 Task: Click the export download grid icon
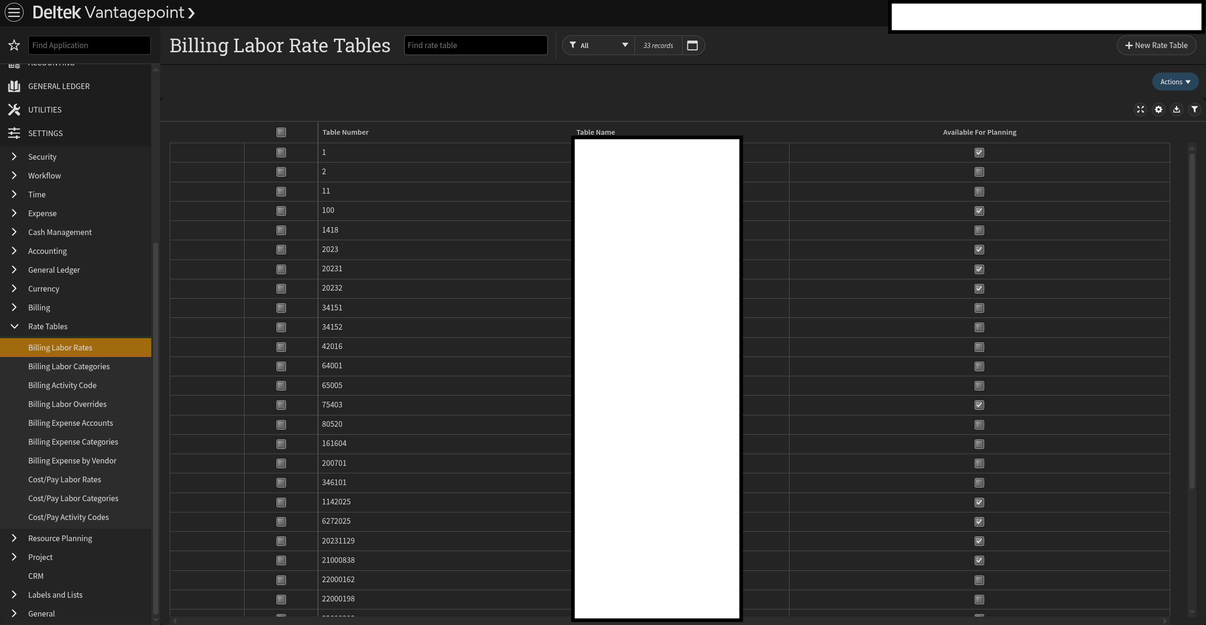click(1176, 110)
